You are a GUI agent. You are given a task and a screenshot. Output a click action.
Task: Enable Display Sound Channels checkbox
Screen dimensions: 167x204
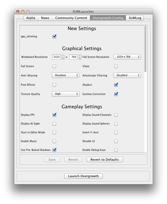116,115
